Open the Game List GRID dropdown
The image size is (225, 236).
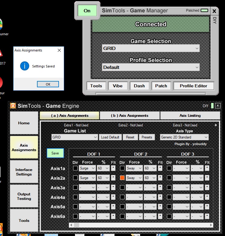[x=75, y=137]
